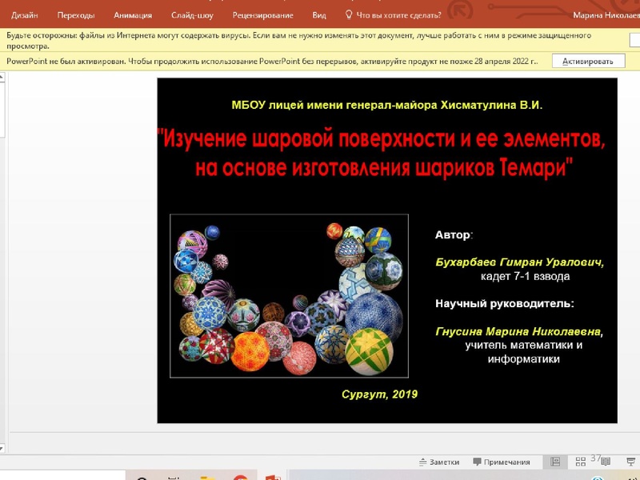Switch to the Слайд-шоу tab

(x=192, y=14)
